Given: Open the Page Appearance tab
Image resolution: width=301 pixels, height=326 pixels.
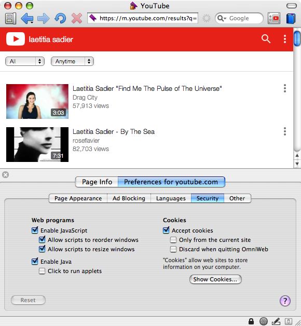Looking at the screenshot, I should click(x=78, y=198).
